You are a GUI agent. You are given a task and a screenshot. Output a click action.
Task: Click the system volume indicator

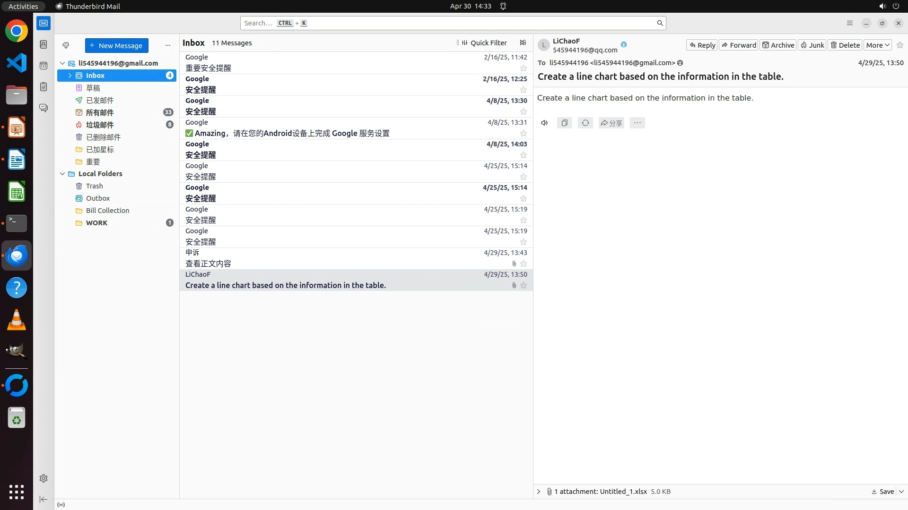click(x=882, y=6)
